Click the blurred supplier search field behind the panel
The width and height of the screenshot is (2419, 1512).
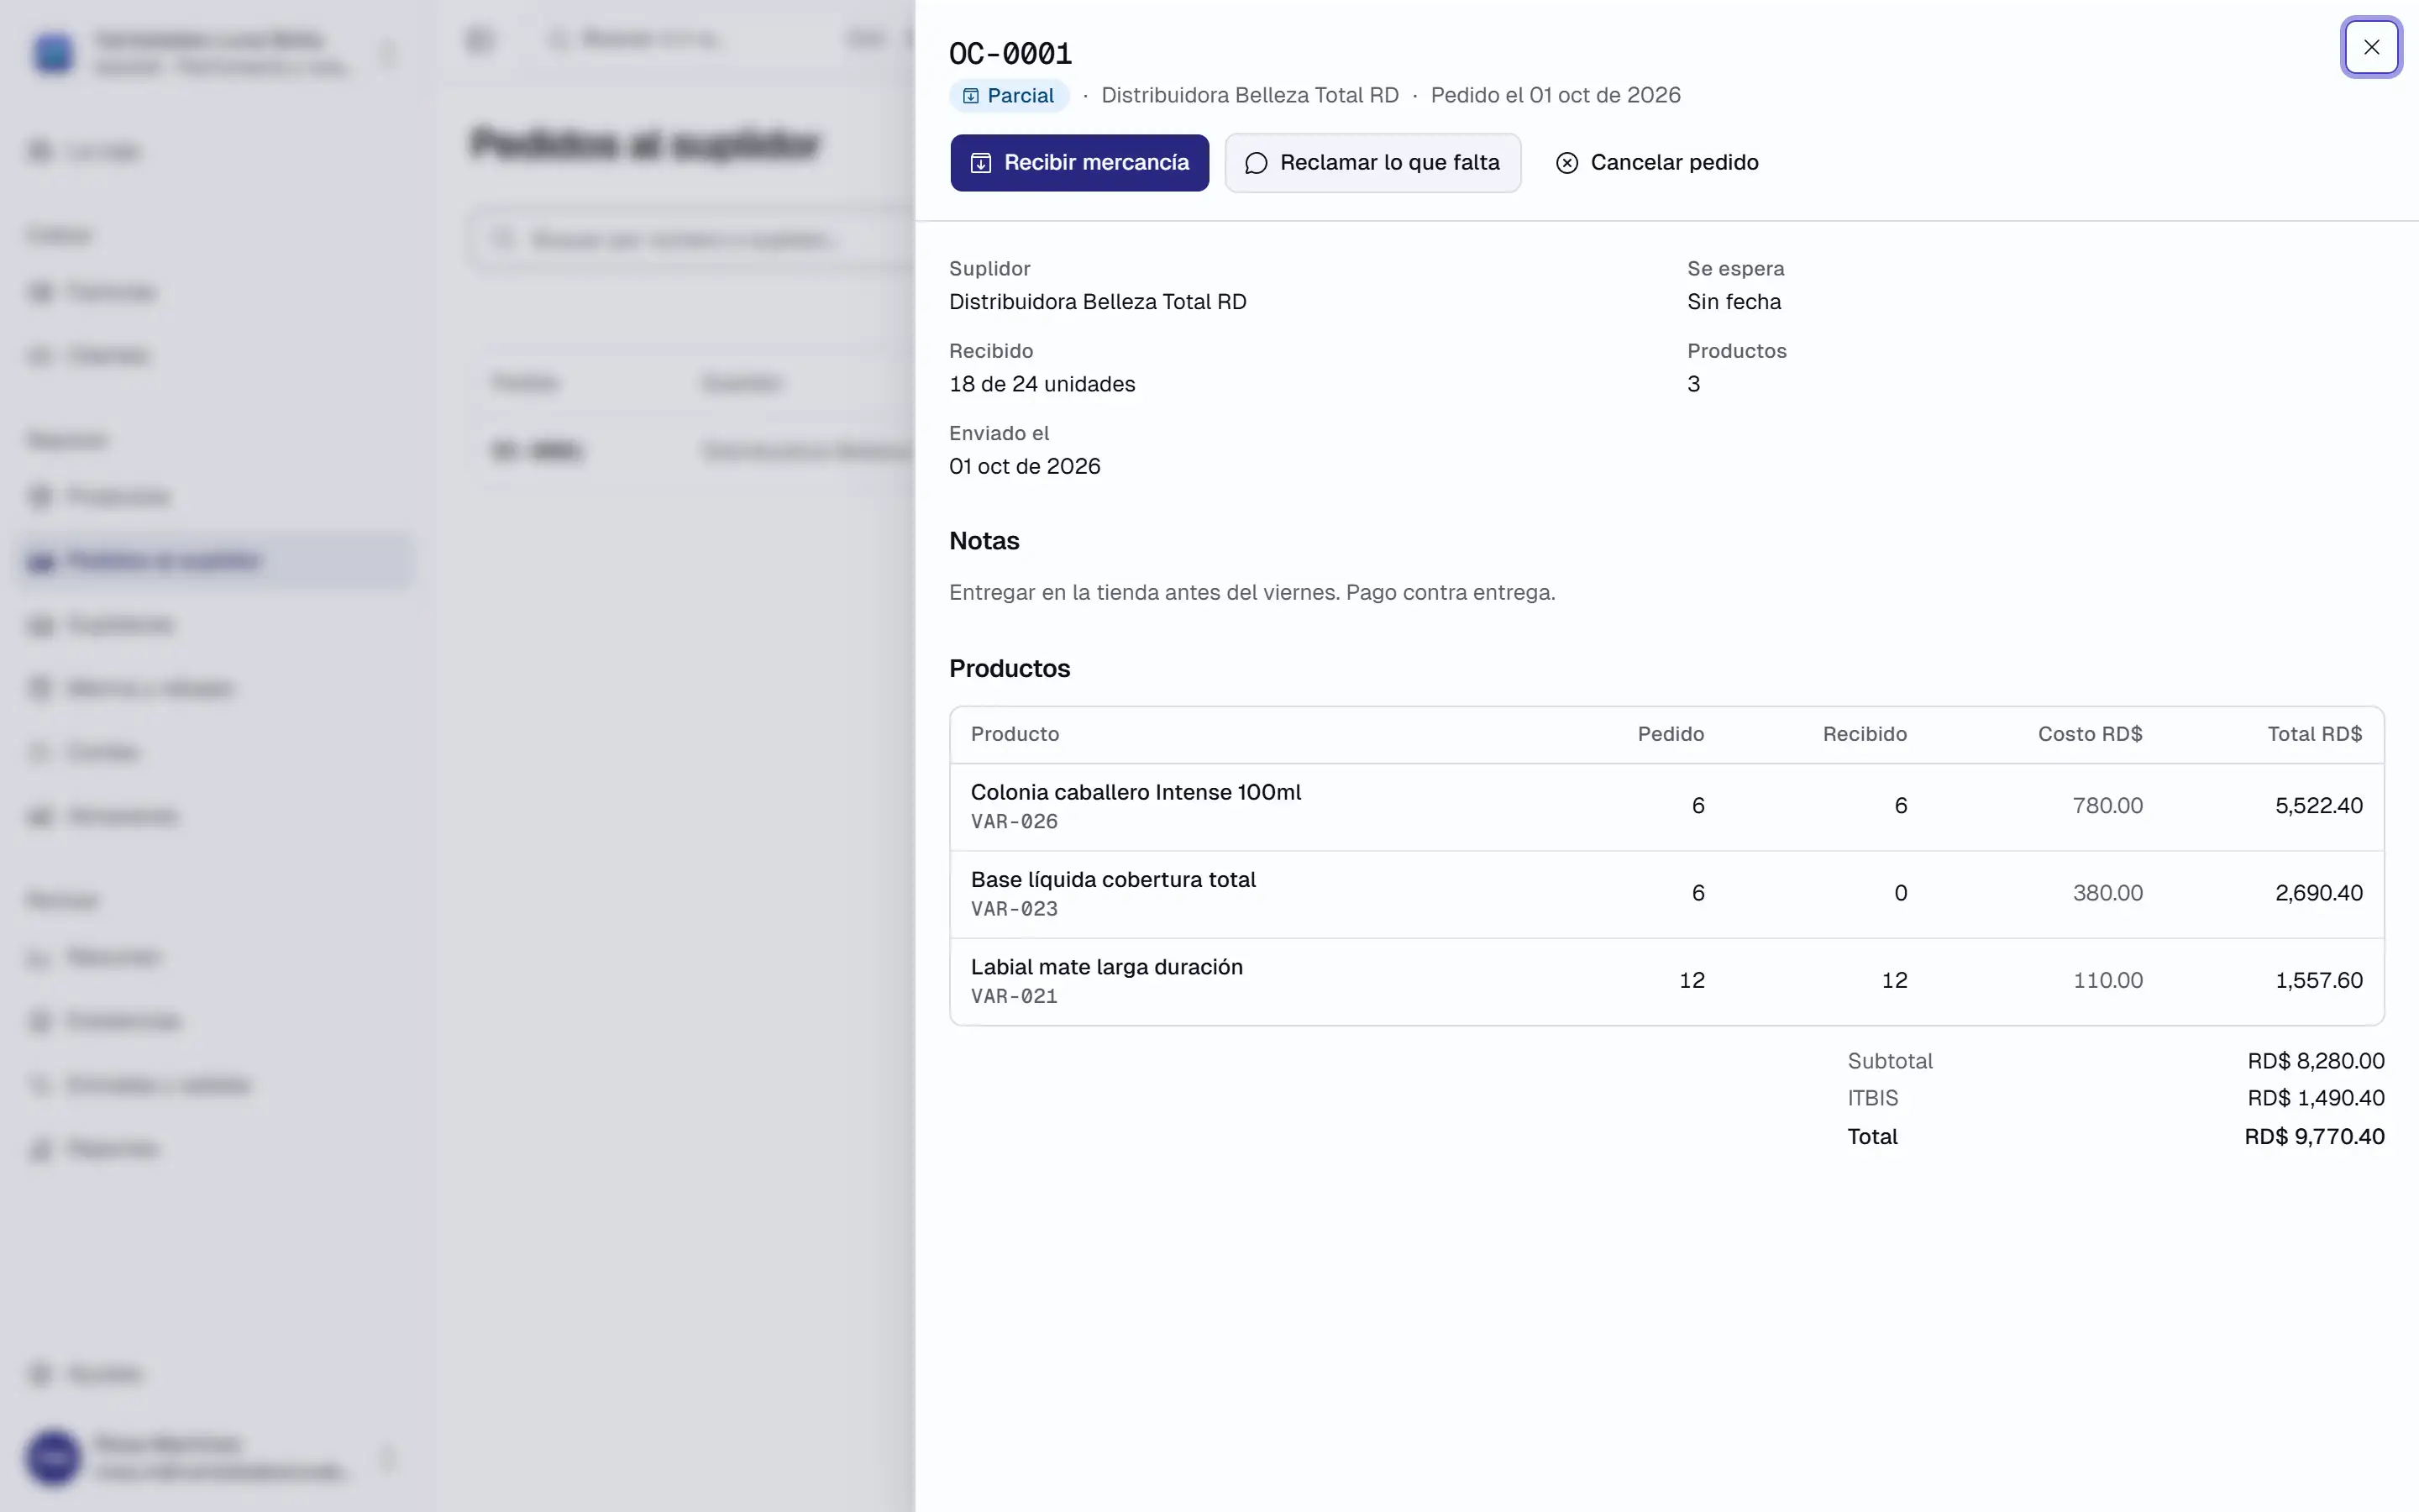click(x=692, y=240)
